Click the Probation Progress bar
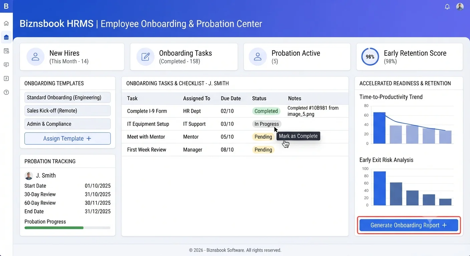 pyautogui.click(x=67, y=228)
